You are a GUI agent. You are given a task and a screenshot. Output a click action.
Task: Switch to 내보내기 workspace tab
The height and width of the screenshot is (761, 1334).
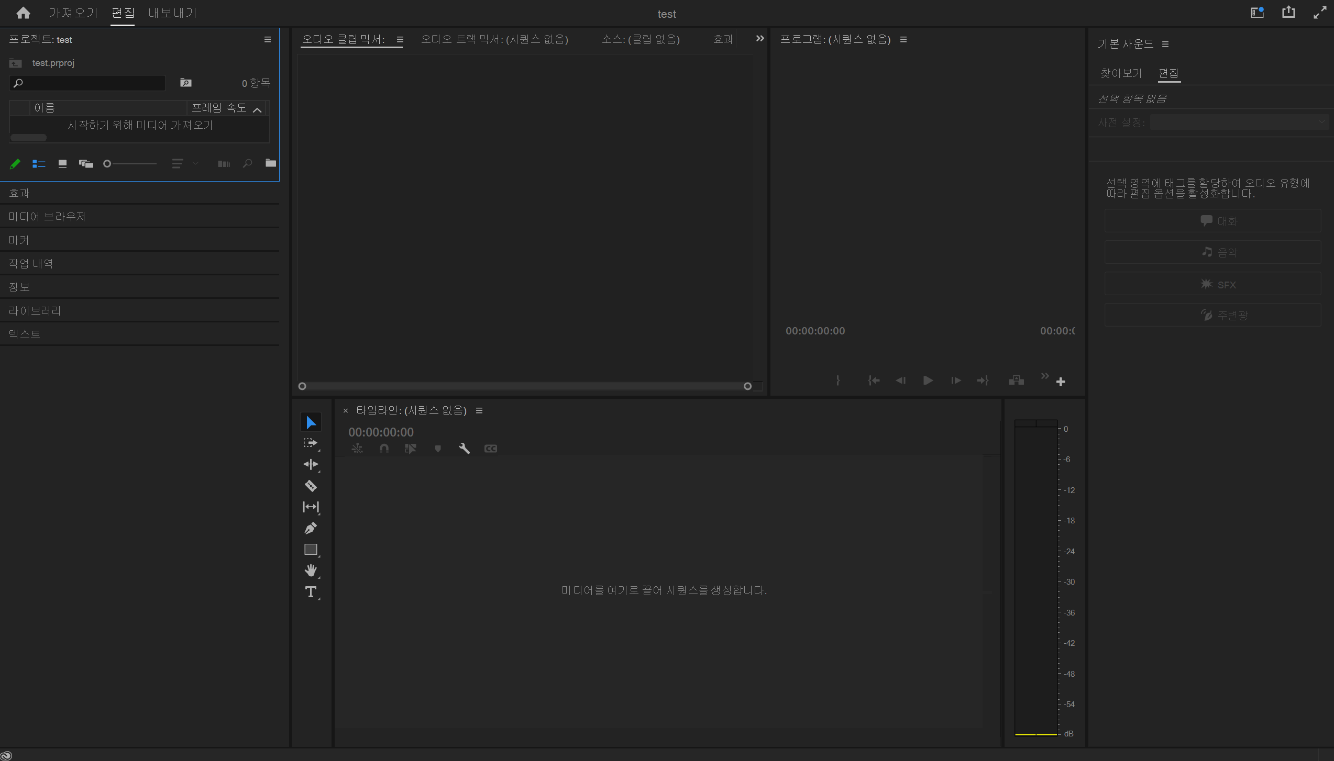click(172, 13)
